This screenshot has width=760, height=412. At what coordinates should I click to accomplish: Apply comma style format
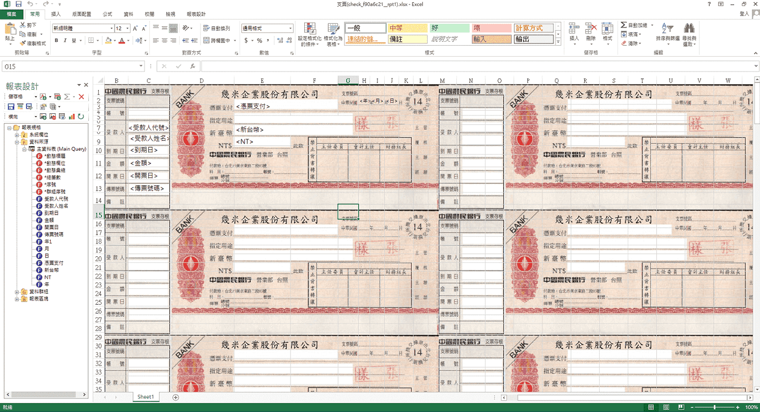[268, 40]
